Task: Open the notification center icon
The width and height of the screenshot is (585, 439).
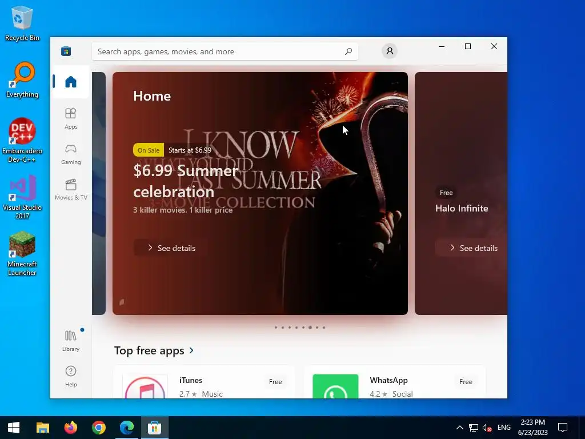Action: (563, 428)
